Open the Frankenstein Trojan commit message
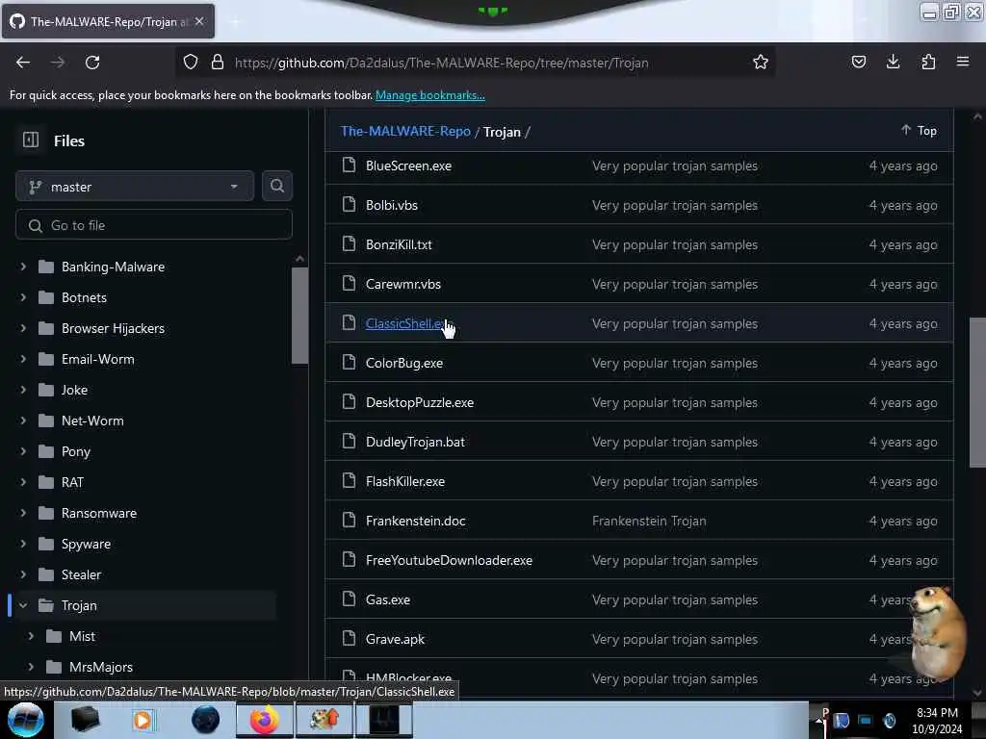 point(649,521)
